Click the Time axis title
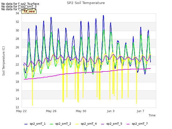 [x=152, y=115]
